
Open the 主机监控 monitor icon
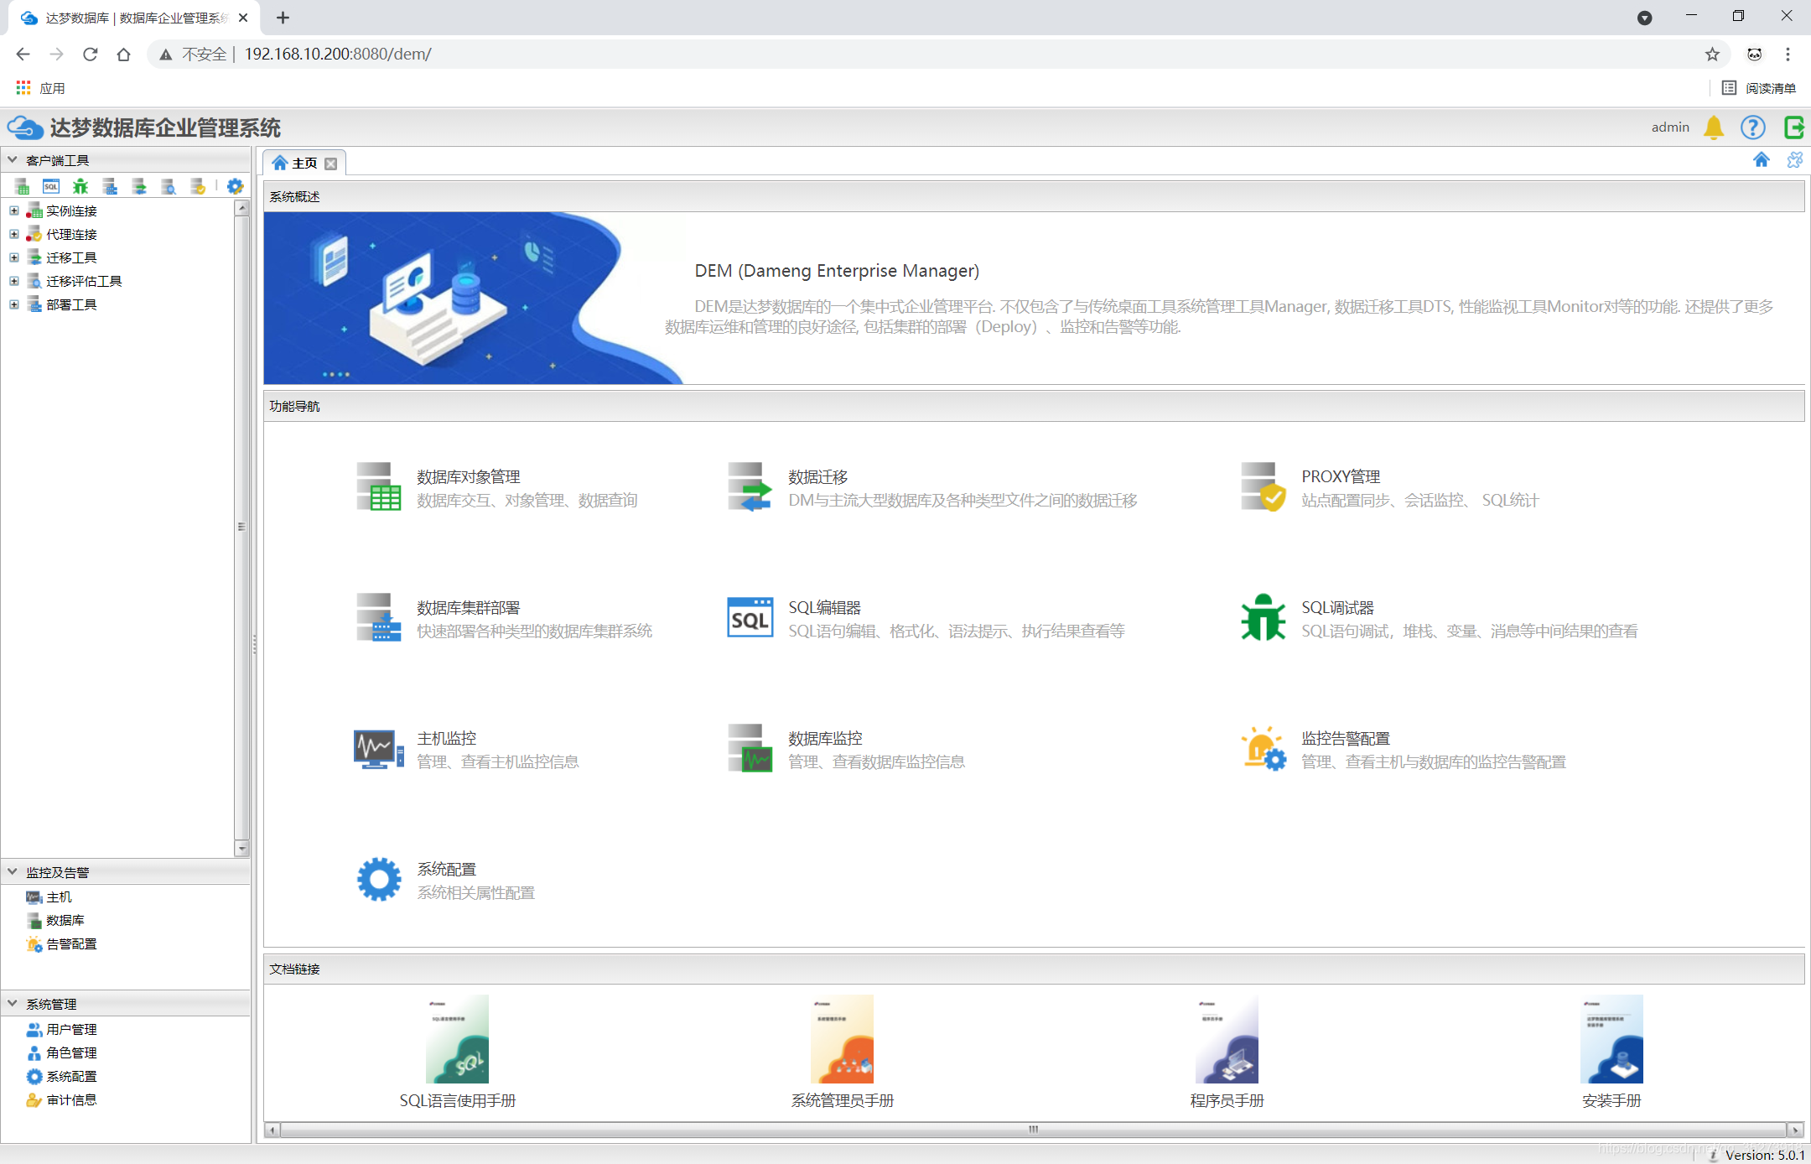[377, 749]
